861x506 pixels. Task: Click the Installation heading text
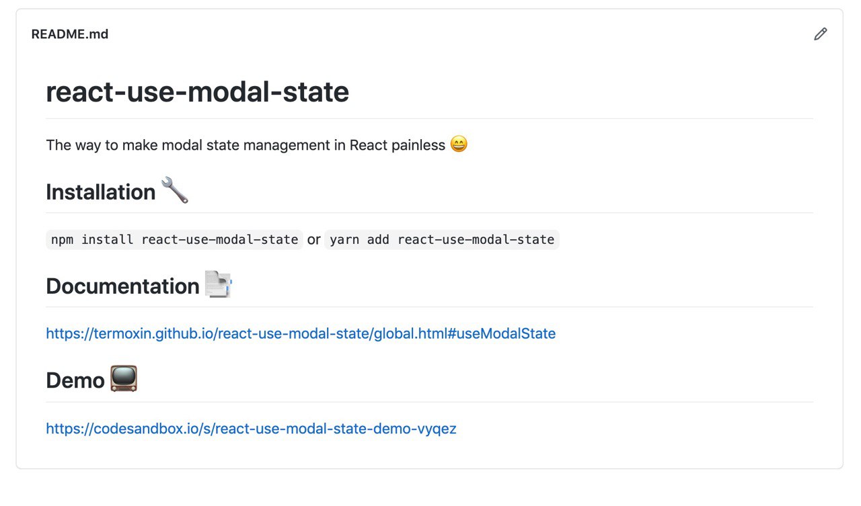pos(101,192)
